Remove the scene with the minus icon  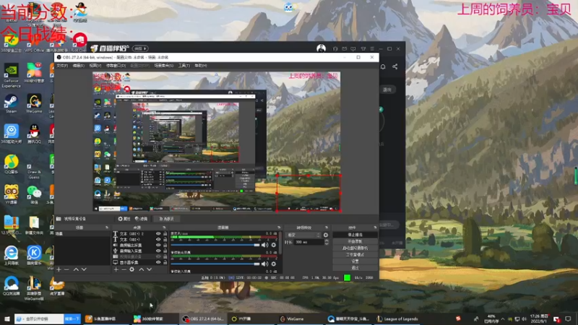click(x=66, y=269)
